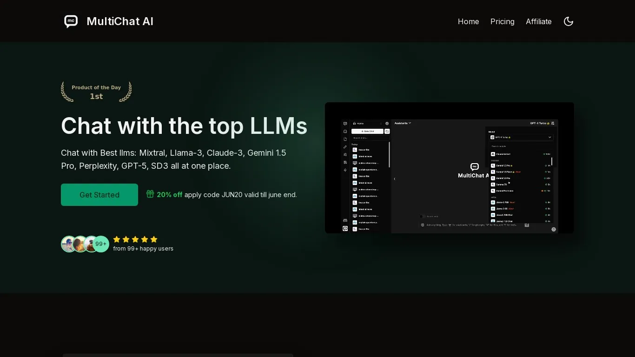Click chat icon atop preview sidebar
Viewport: 635px width, 357px height.
coord(345,124)
